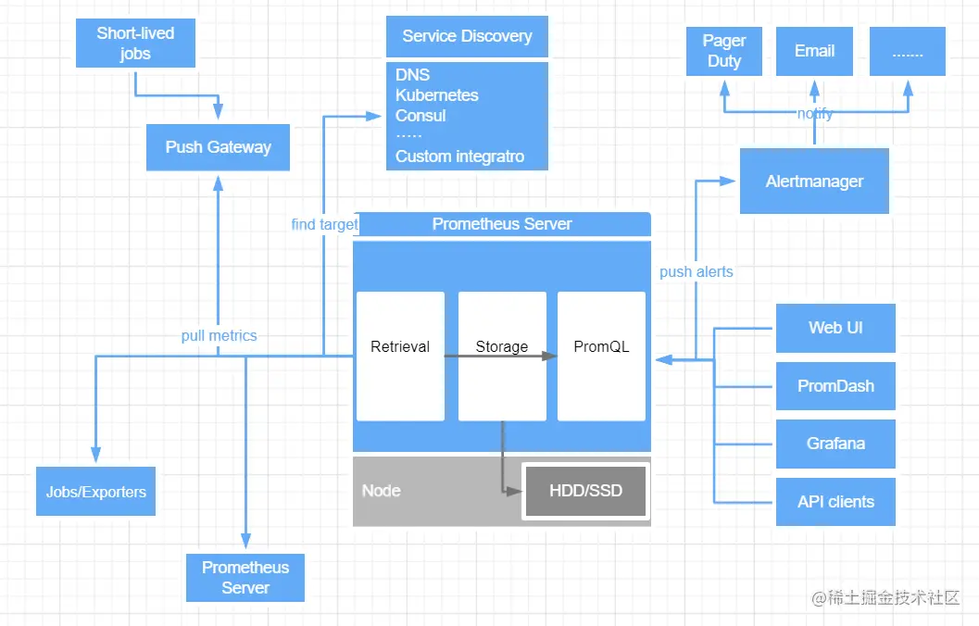Click the box with dots beside Email
This screenshot has height=626, width=979.
click(x=907, y=51)
